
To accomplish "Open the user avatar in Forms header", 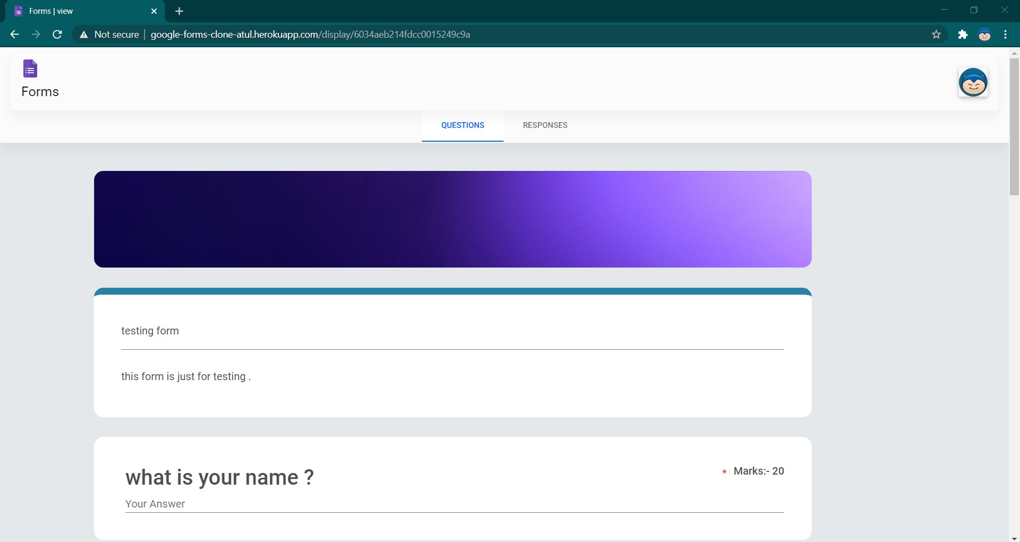I will pos(973,83).
